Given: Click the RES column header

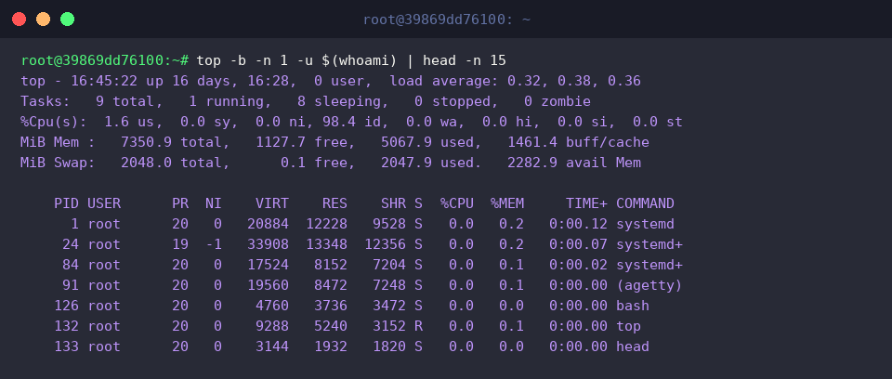Looking at the screenshot, I should [x=334, y=203].
